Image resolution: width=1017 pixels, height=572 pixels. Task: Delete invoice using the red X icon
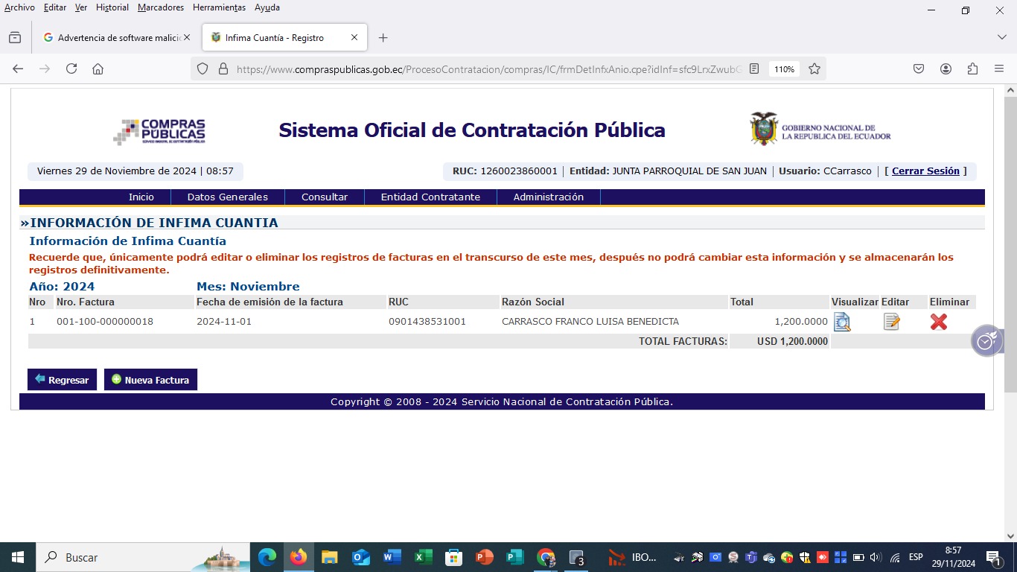click(938, 322)
